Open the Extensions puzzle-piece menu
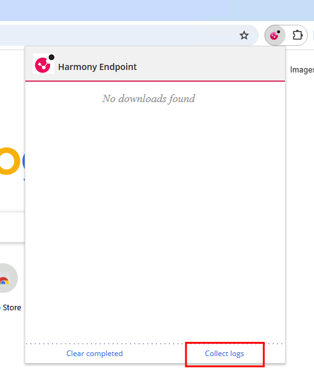The width and height of the screenshot is (314, 379). [x=297, y=35]
